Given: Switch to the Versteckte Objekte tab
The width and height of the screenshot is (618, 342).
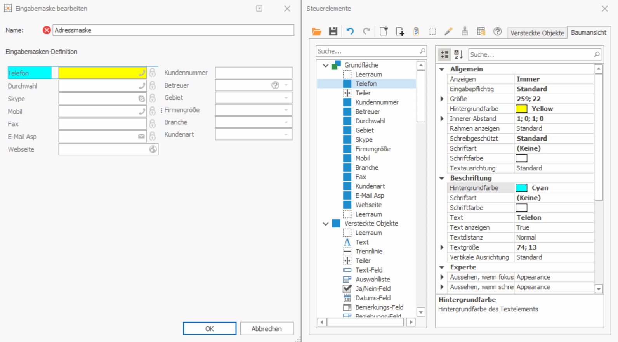Looking at the screenshot, I should pyautogui.click(x=537, y=33).
